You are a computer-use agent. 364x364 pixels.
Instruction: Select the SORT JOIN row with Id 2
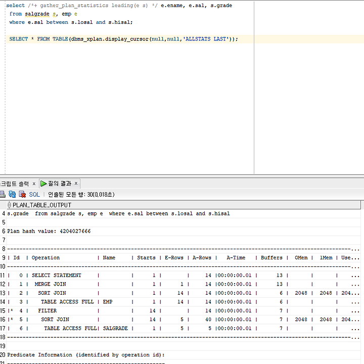click(x=184, y=293)
